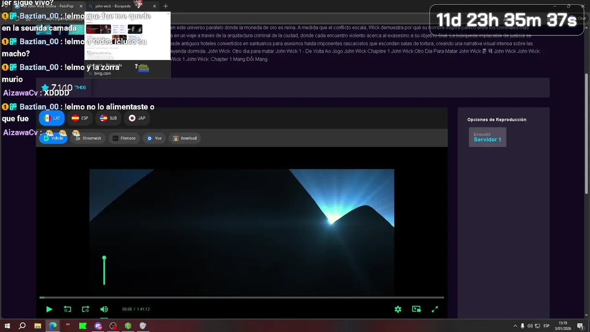Select Embed69 Servidor 1

tap(487, 137)
